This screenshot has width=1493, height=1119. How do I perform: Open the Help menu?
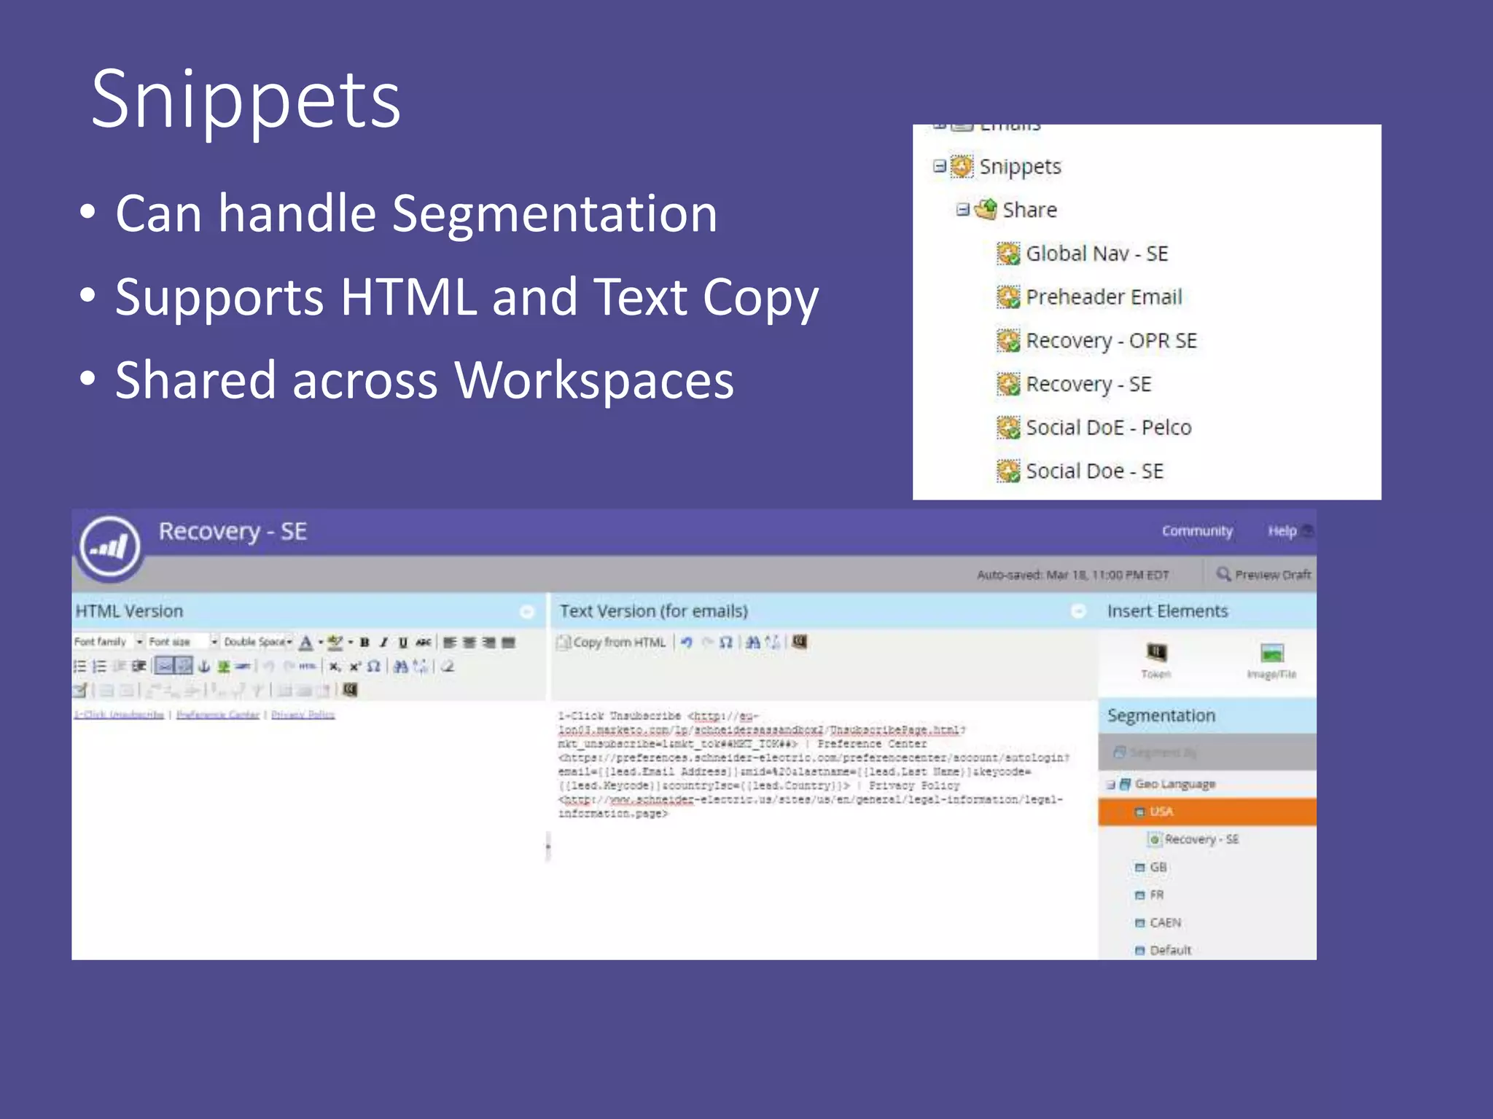[x=1282, y=531]
